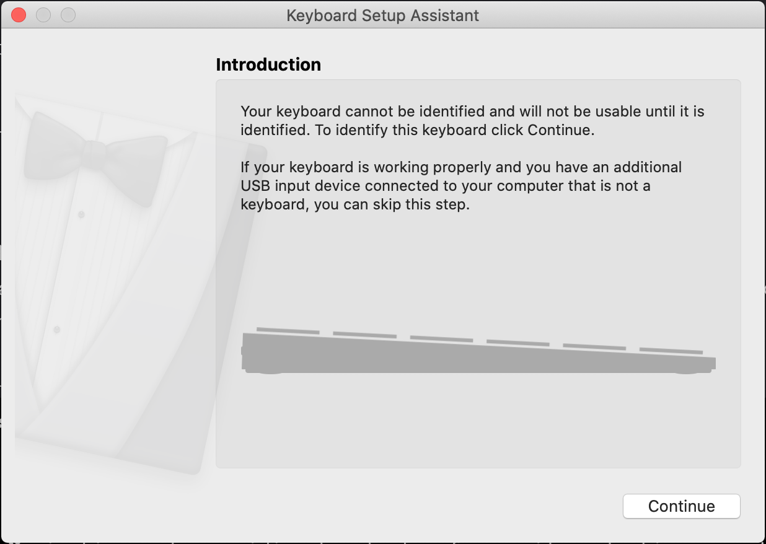Click the paragraph about the additional USB input device

[x=461, y=186]
